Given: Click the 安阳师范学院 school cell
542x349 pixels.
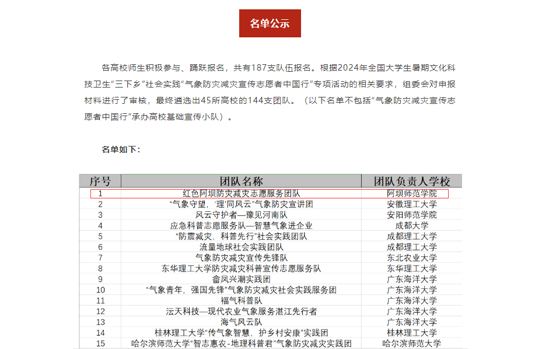Looking at the screenshot, I should 411,215.
